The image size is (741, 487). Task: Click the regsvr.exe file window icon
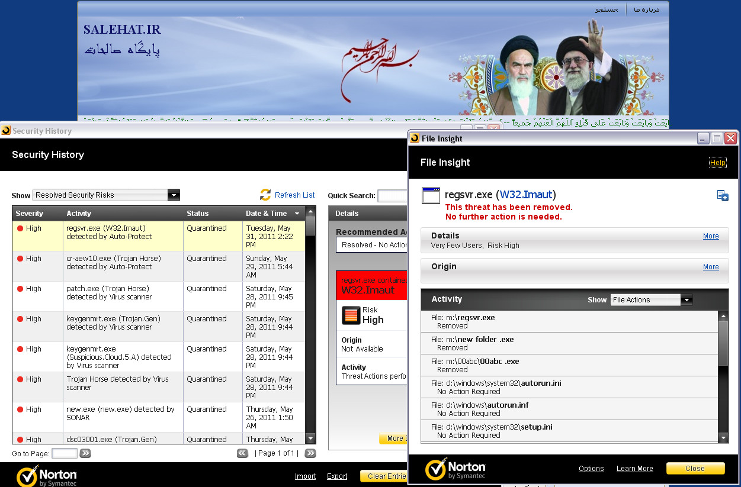(431, 196)
